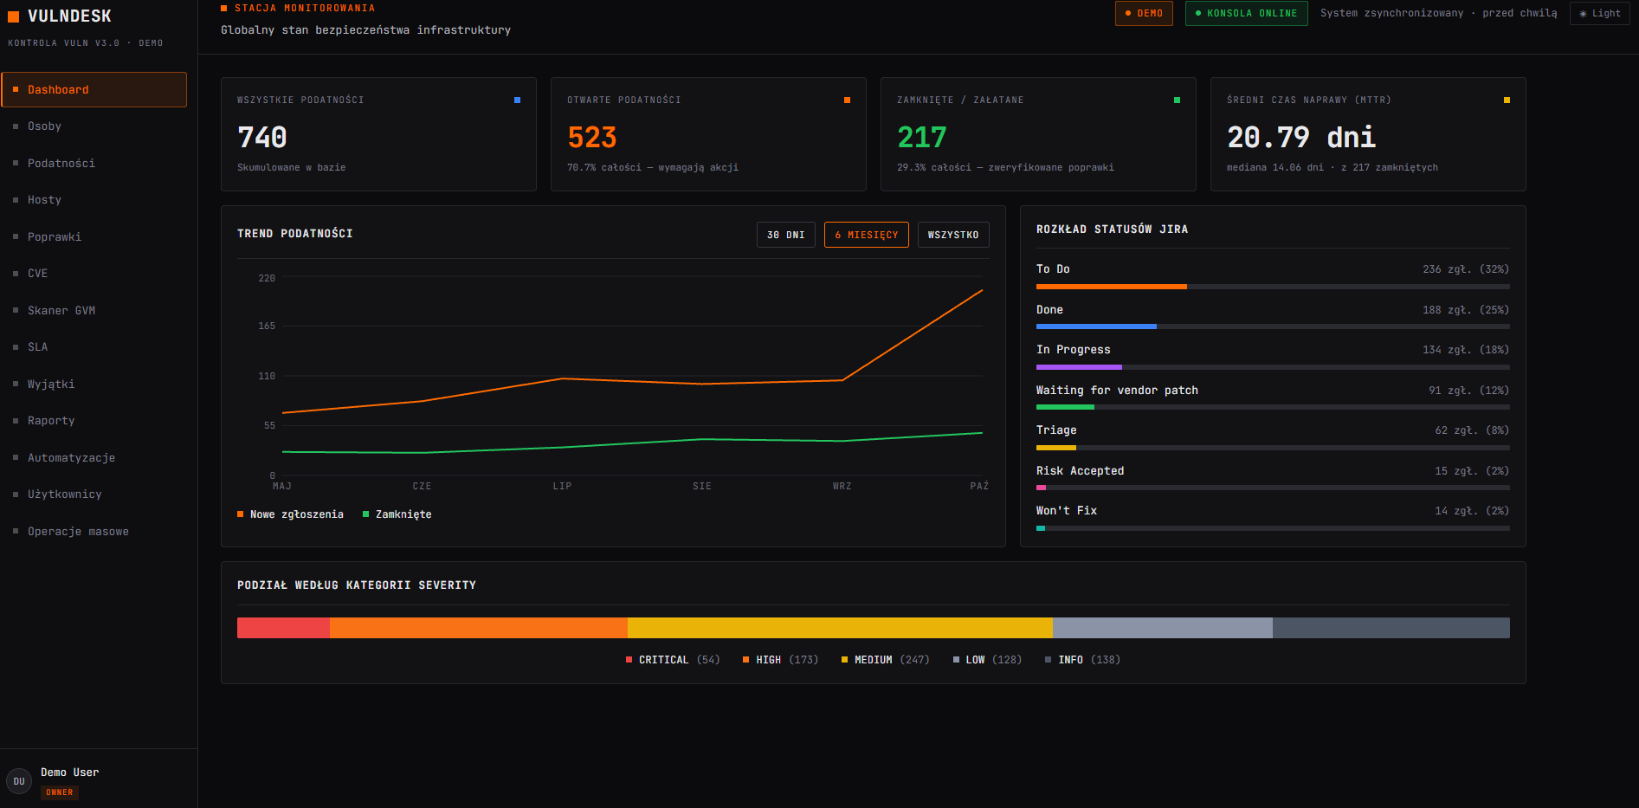Image resolution: width=1639 pixels, height=808 pixels.
Task: Navigate to Automatyzacje
Action: [94, 458]
